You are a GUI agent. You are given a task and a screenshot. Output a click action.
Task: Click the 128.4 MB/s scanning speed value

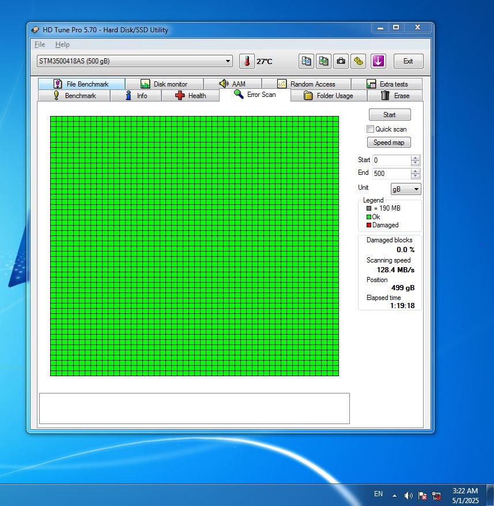click(395, 270)
